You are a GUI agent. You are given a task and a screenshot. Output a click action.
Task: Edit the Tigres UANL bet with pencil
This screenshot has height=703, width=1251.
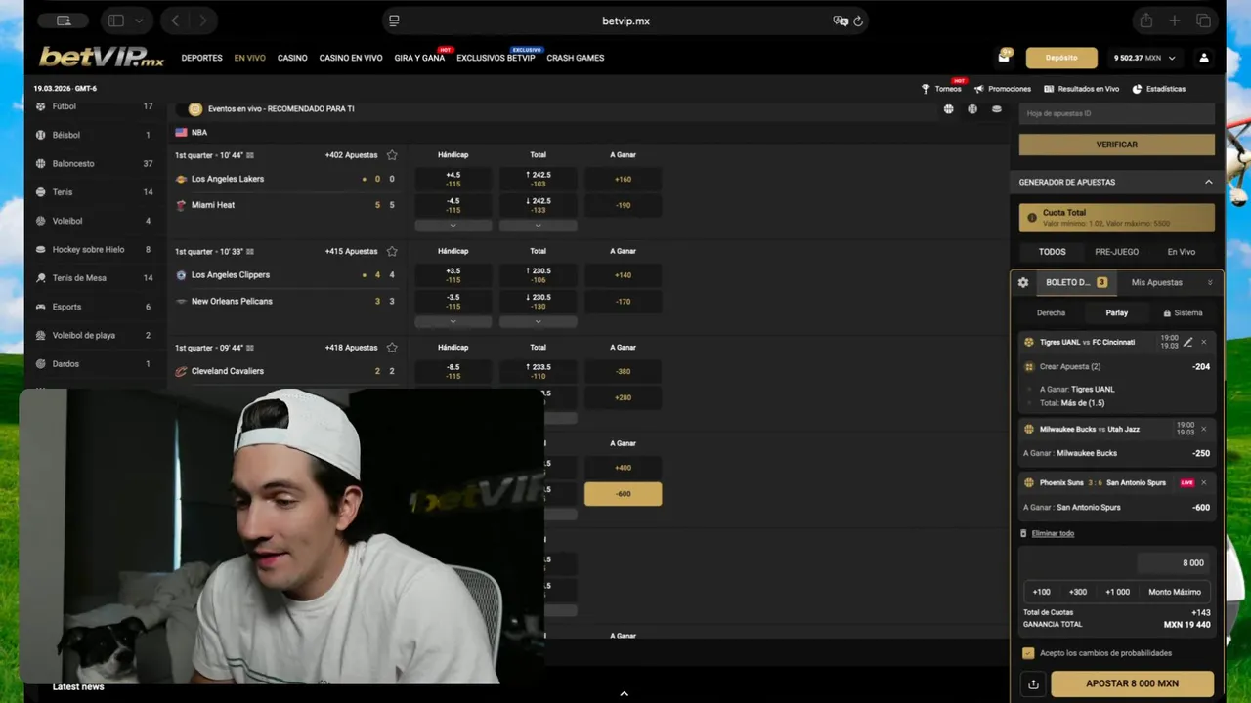coord(1188,342)
